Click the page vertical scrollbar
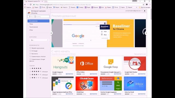This screenshot has height=98, width=175. [x=151, y=14]
